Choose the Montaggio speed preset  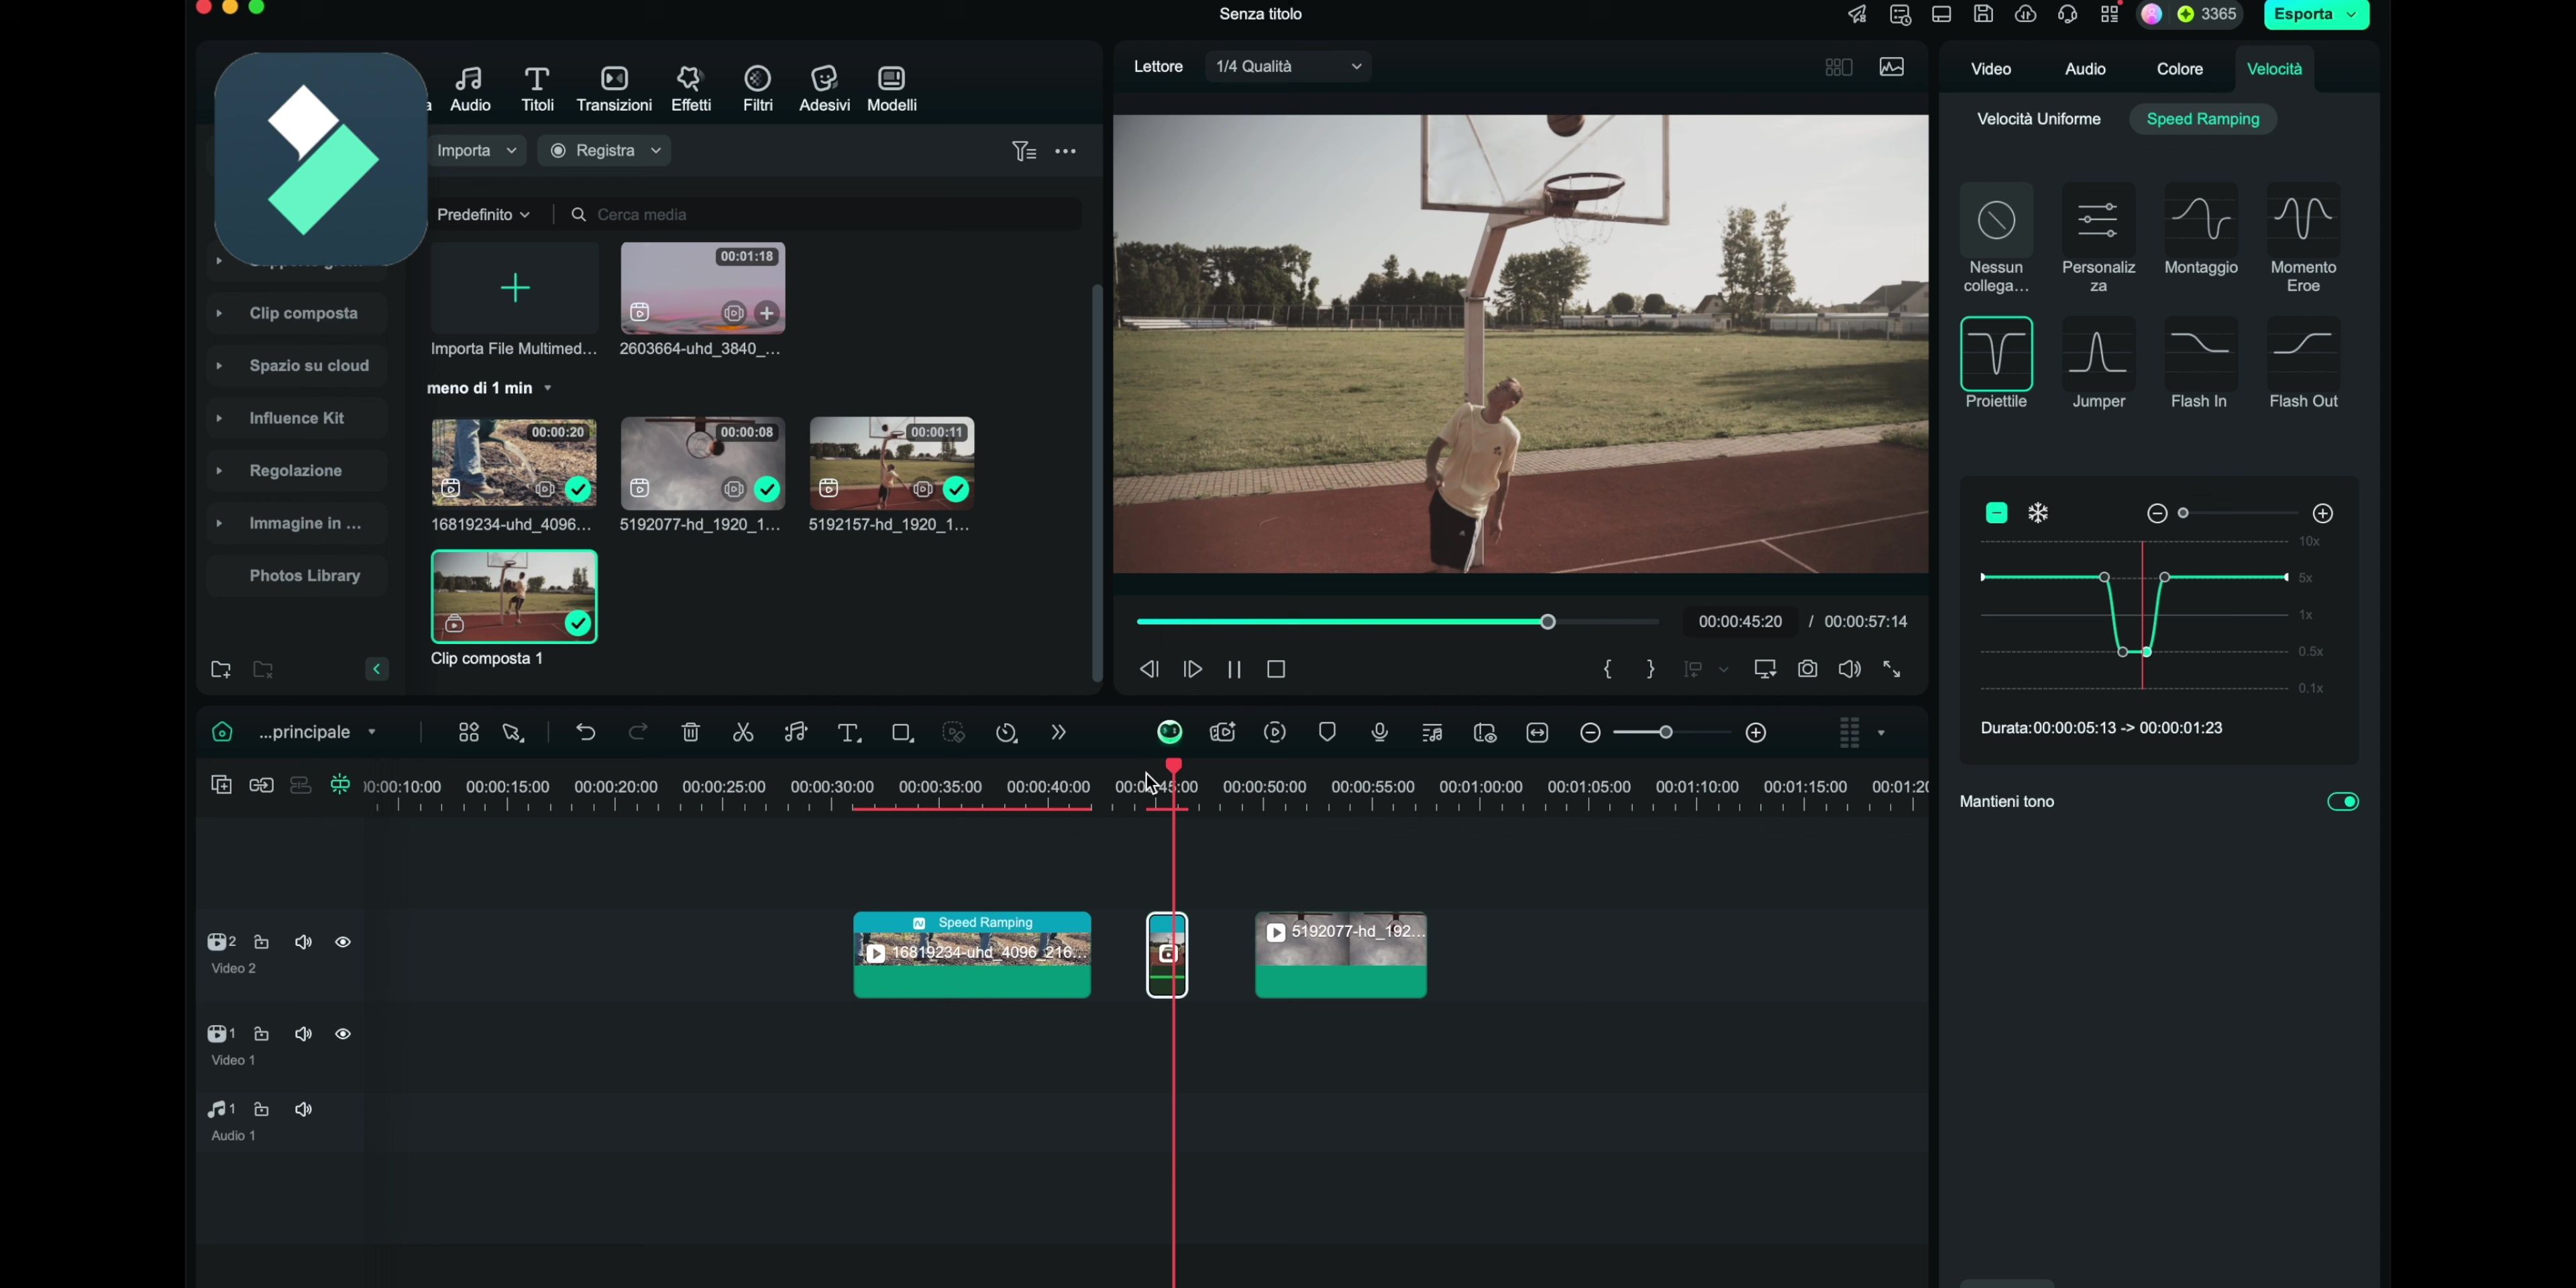(x=2200, y=229)
